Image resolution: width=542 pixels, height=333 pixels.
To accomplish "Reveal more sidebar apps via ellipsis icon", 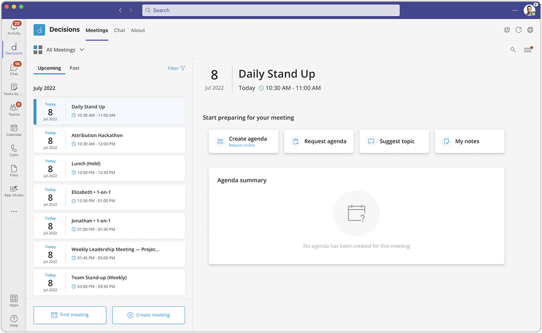I will click(x=14, y=211).
